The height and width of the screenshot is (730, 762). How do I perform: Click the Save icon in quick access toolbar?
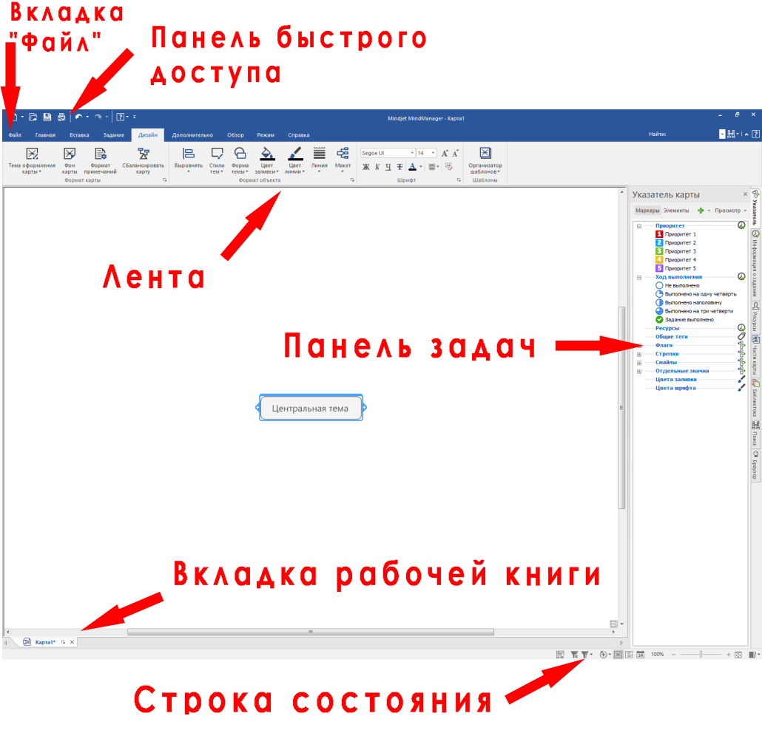tap(47, 117)
